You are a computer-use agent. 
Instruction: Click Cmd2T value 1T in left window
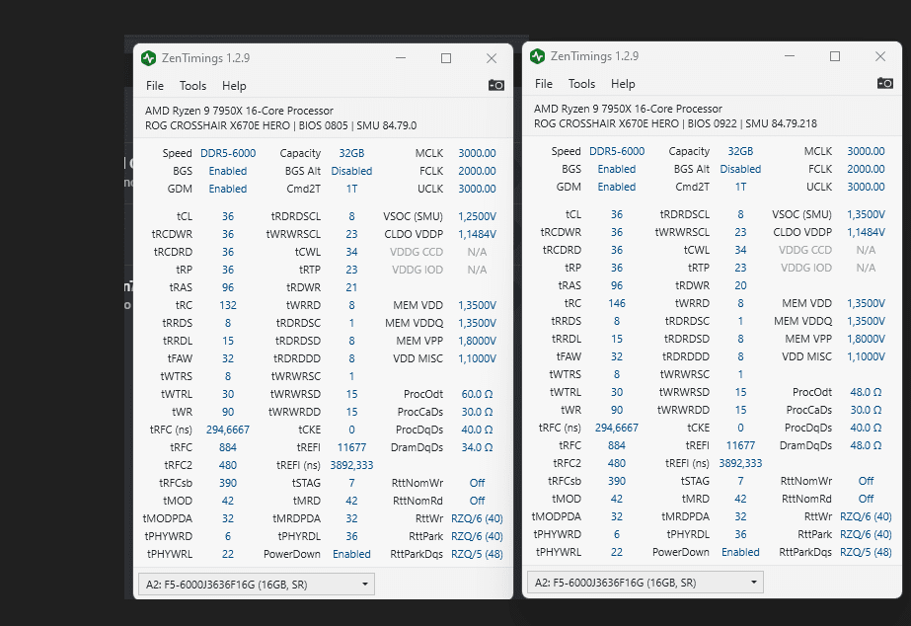(x=351, y=189)
